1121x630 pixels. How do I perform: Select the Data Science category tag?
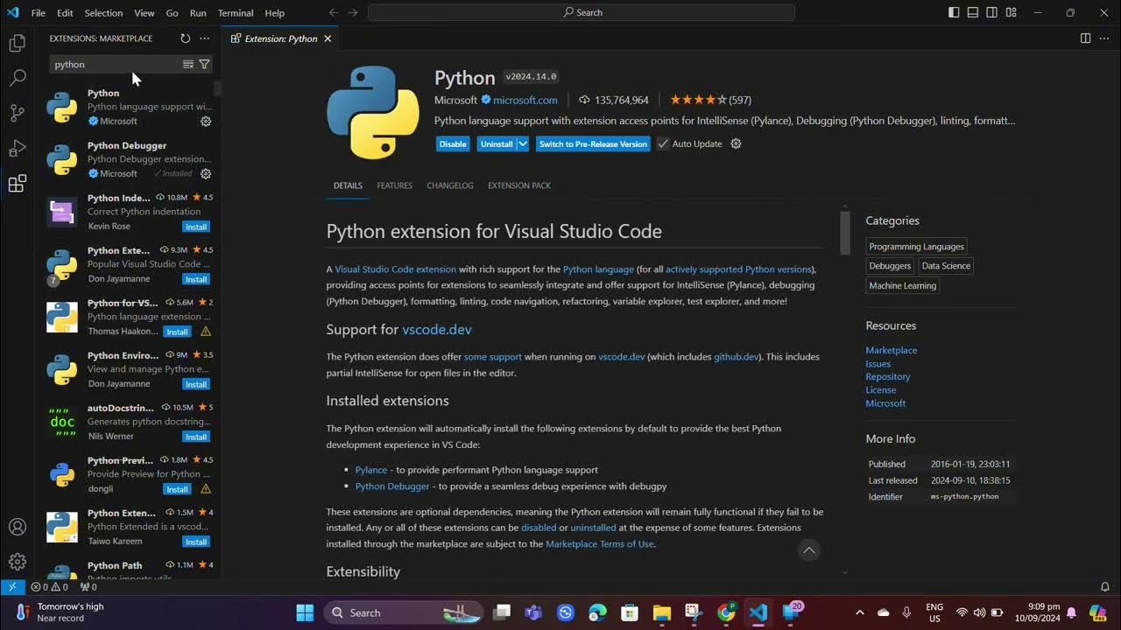click(946, 266)
